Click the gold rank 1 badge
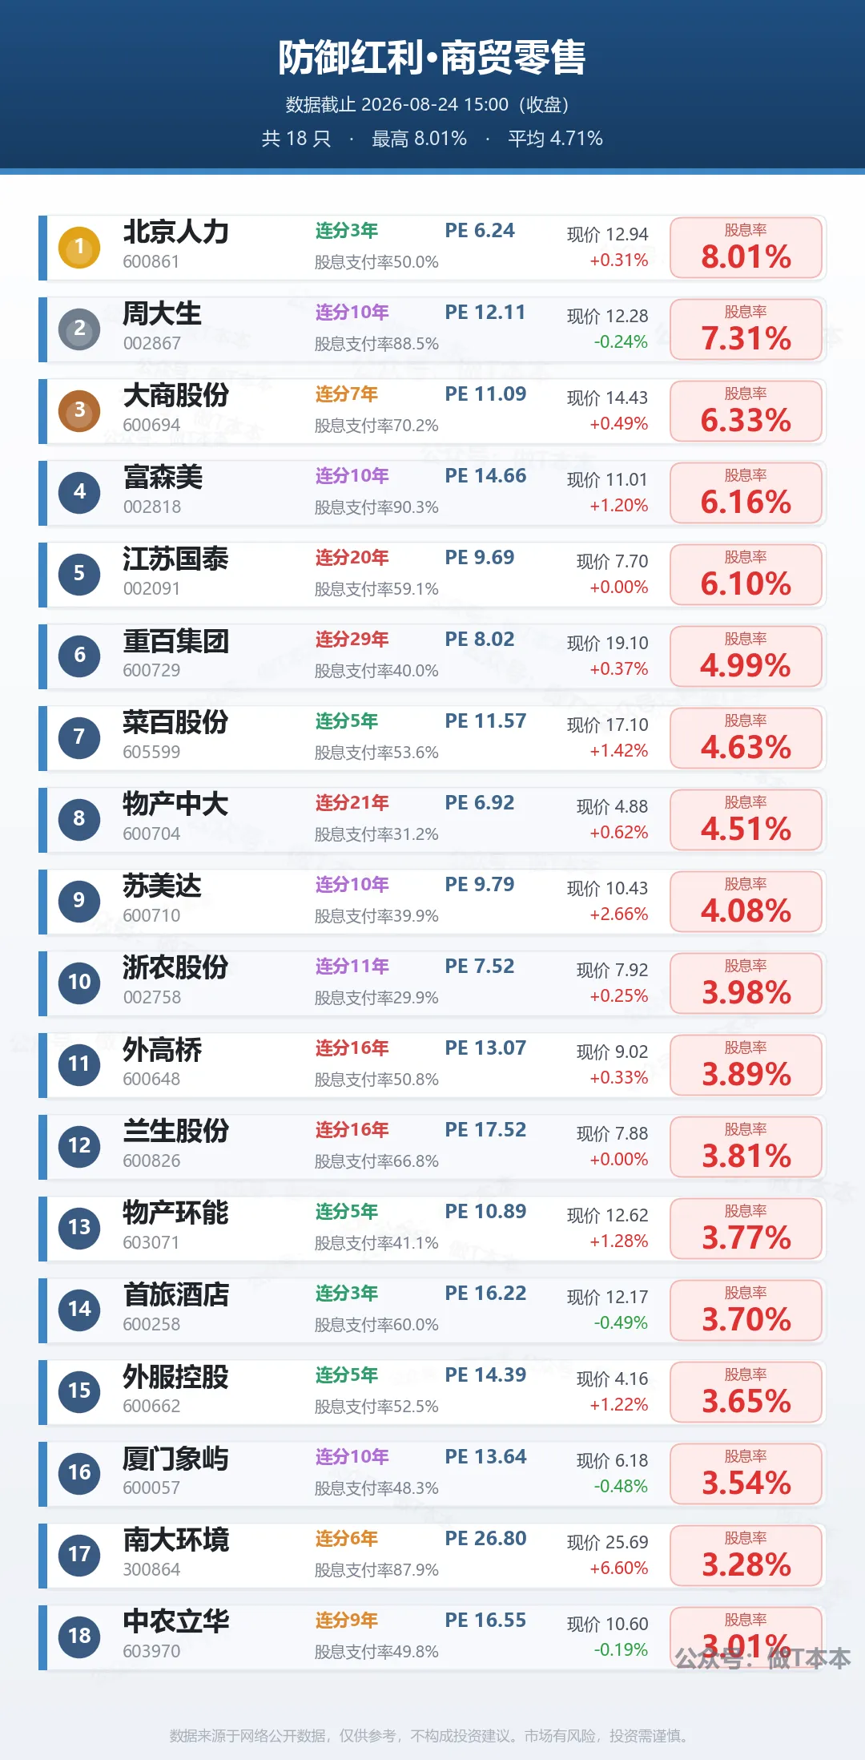The image size is (865, 1760). pyautogui.click(x=79, y=247)
